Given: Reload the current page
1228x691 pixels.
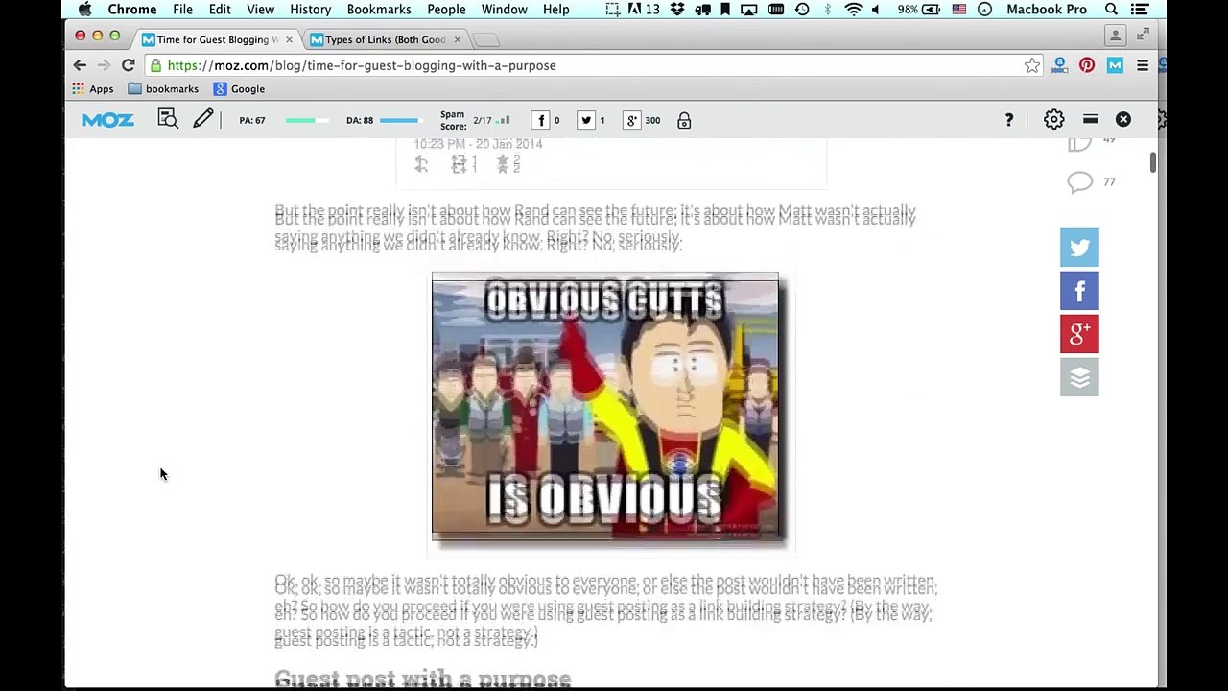Looking at the screenshot, I should pos(128,65).
